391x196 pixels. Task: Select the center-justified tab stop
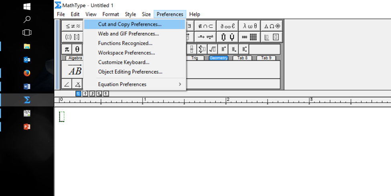point(85,94)
